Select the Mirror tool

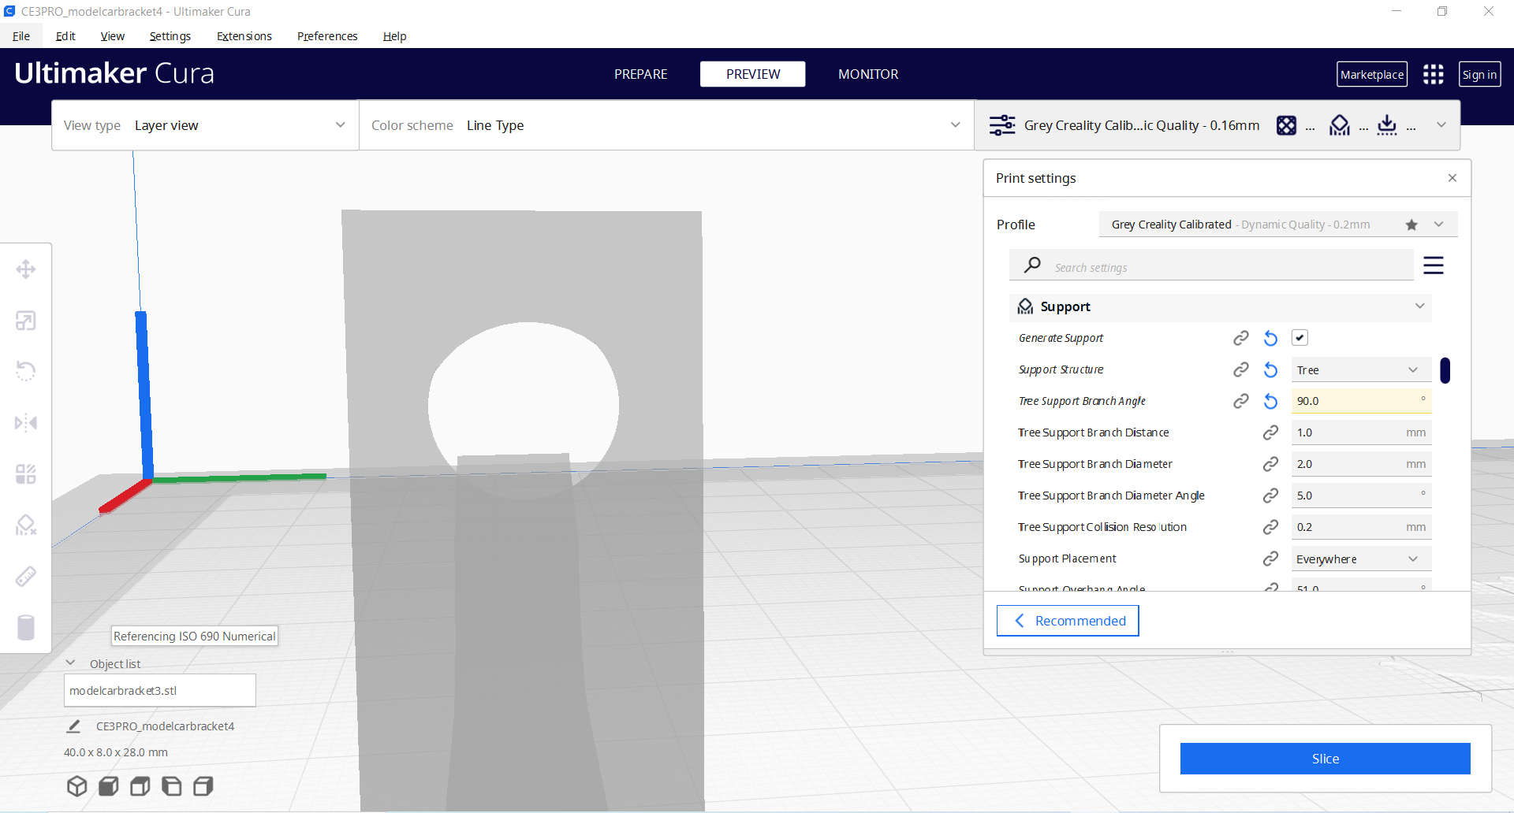26,422
